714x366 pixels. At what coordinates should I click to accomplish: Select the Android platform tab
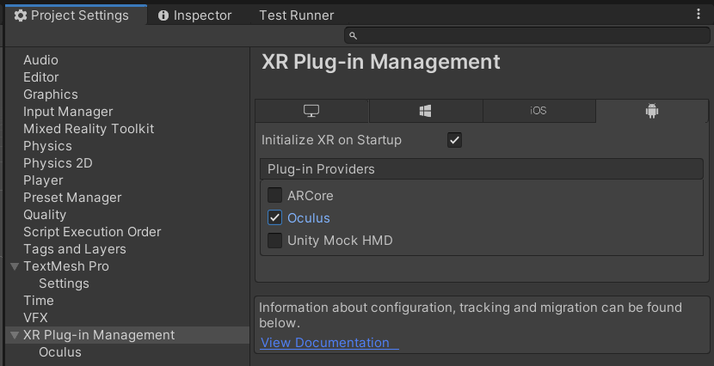651,112
